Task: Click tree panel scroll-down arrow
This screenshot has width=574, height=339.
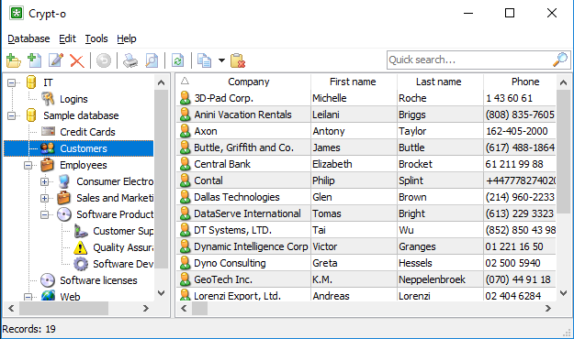Action: click(x=161, y=293)
